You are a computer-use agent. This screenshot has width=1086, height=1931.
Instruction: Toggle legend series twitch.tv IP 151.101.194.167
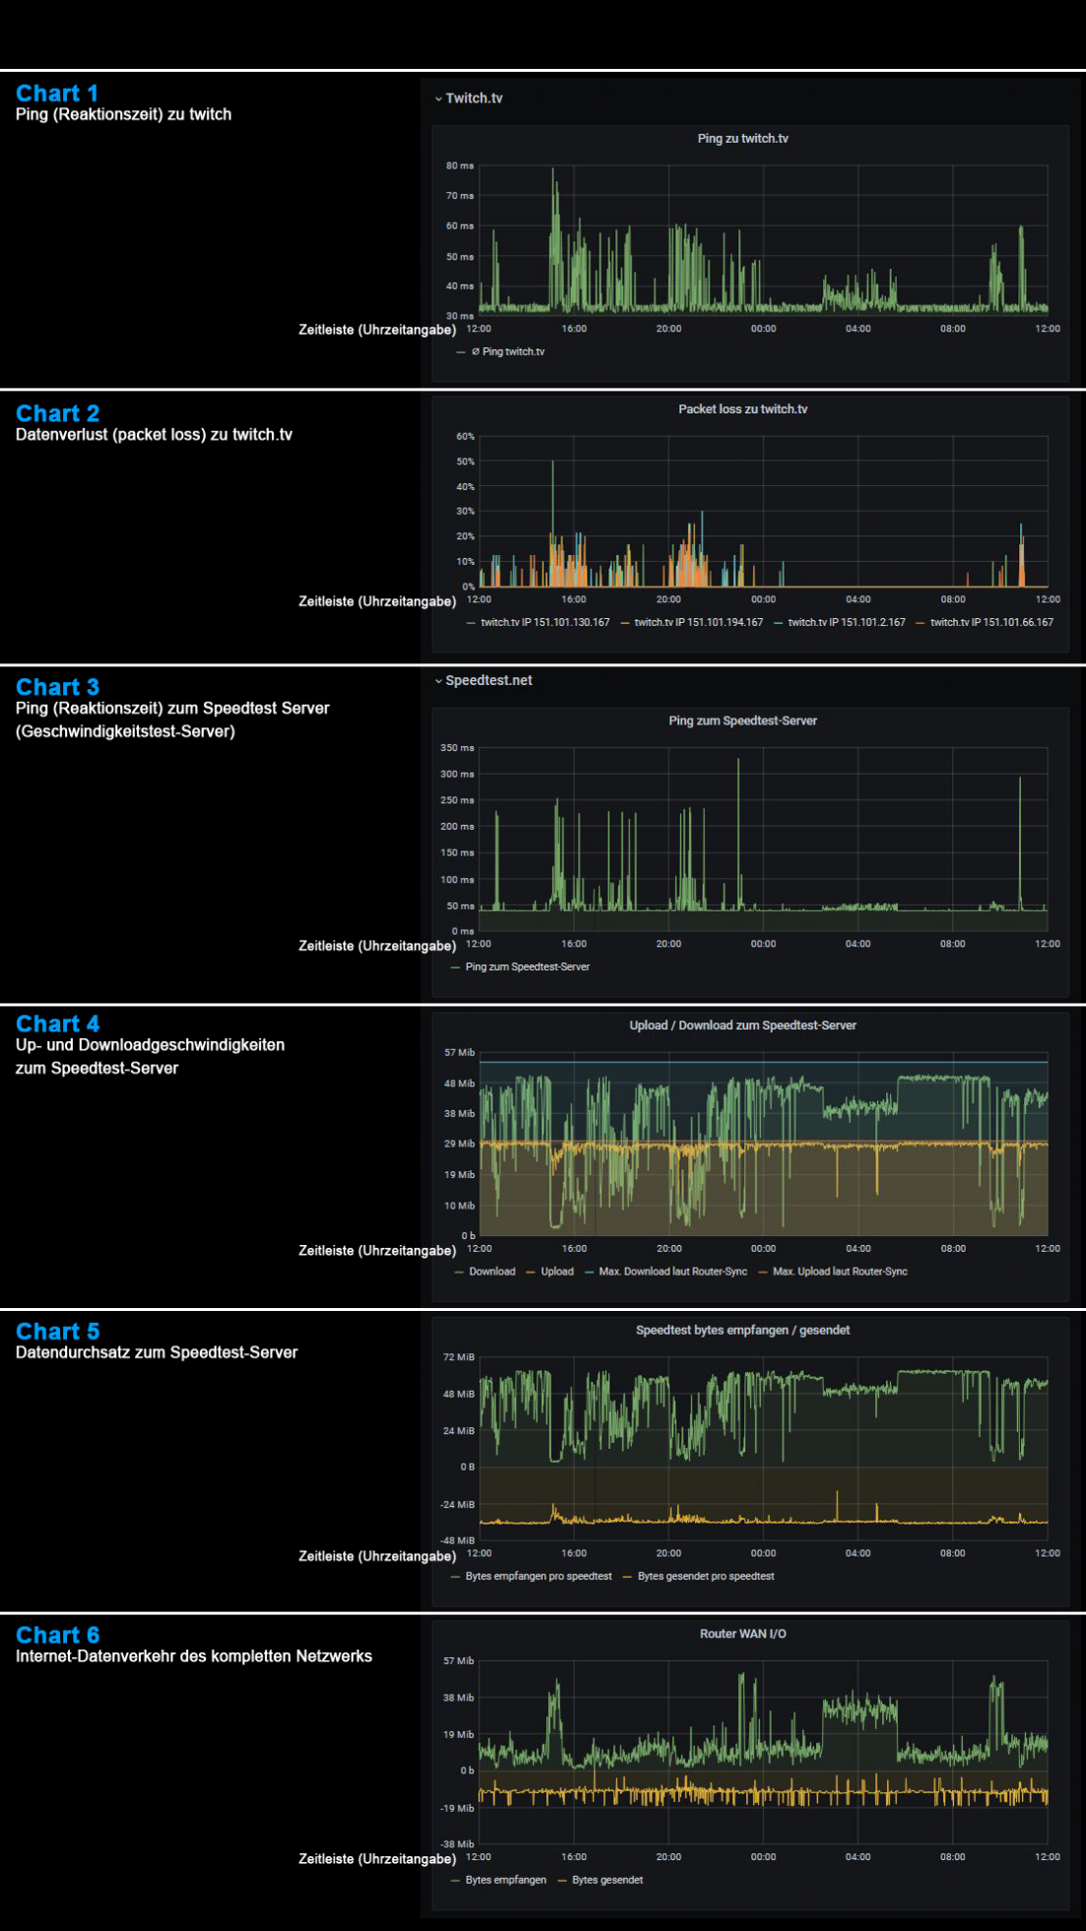click(x=698, y=622)
